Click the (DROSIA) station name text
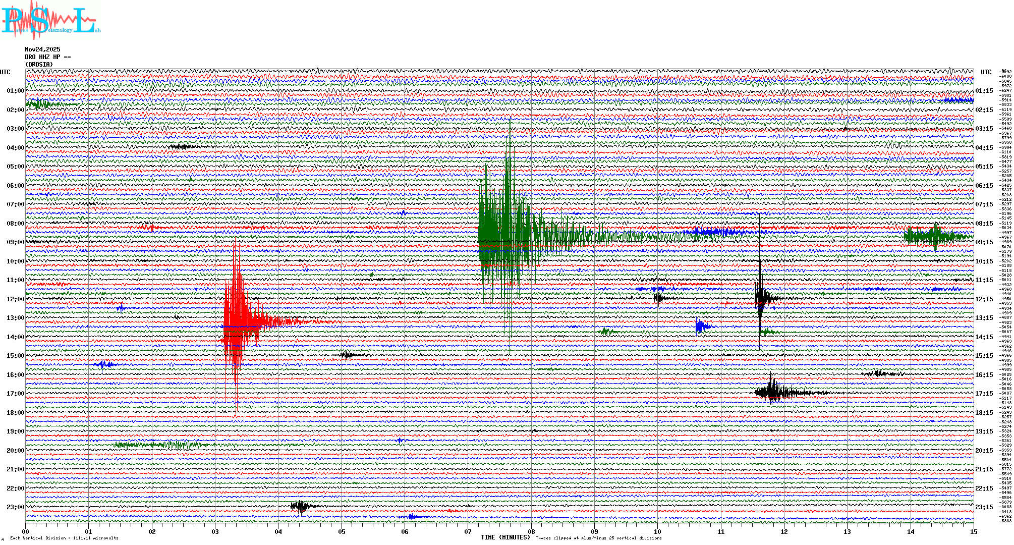Image resolution: width=1014 pixels, height=545 pixels. pos(39,65)
